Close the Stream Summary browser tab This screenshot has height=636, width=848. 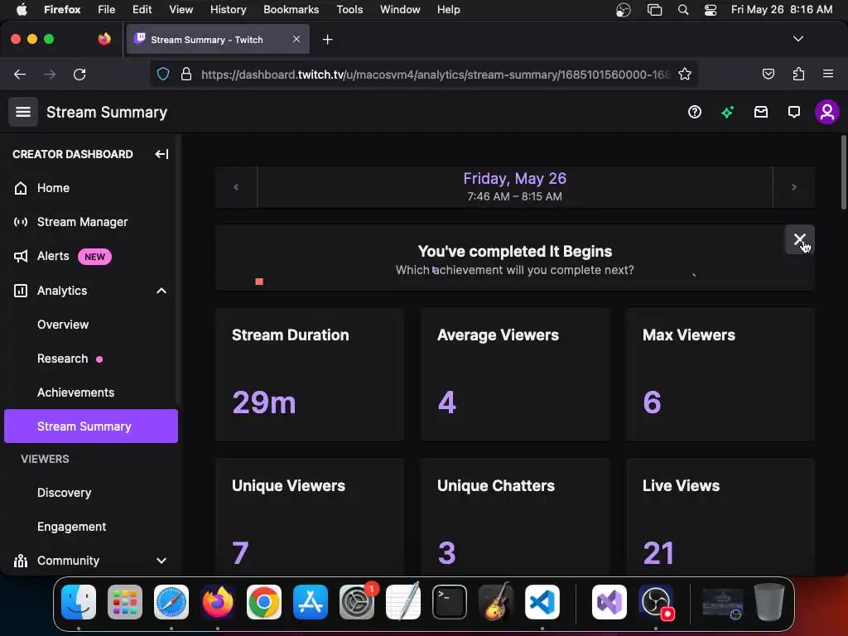pyautogui.click(x=296, y=39)
